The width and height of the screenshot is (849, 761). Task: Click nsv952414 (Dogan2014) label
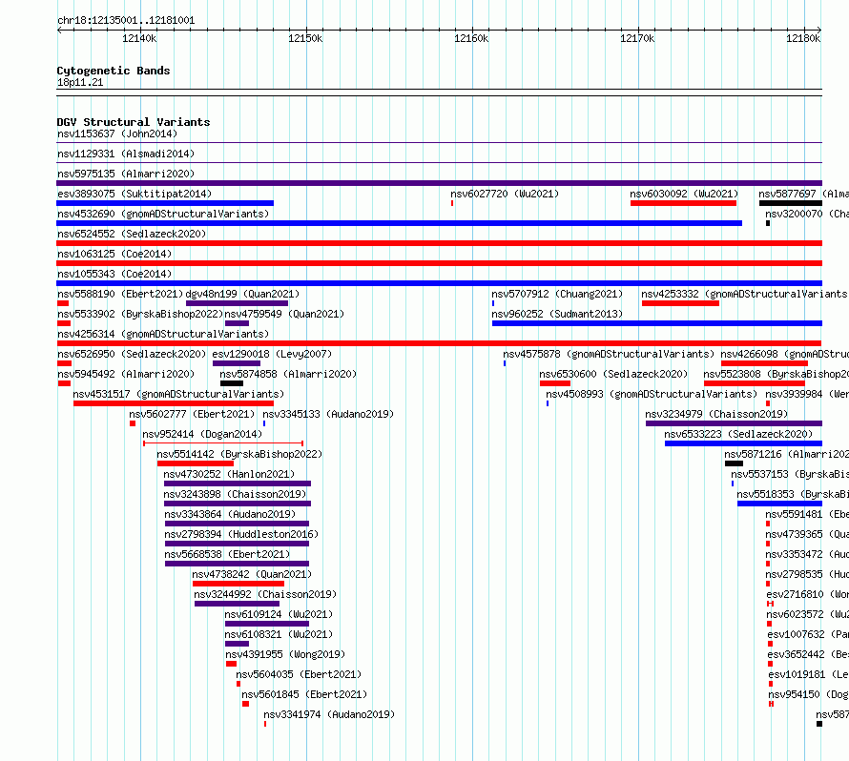202,434
